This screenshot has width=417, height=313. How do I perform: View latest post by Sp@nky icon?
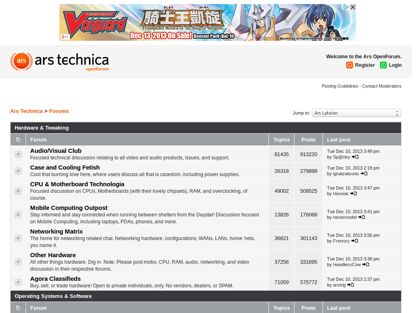pyautogui.click(x=355, y=157)
